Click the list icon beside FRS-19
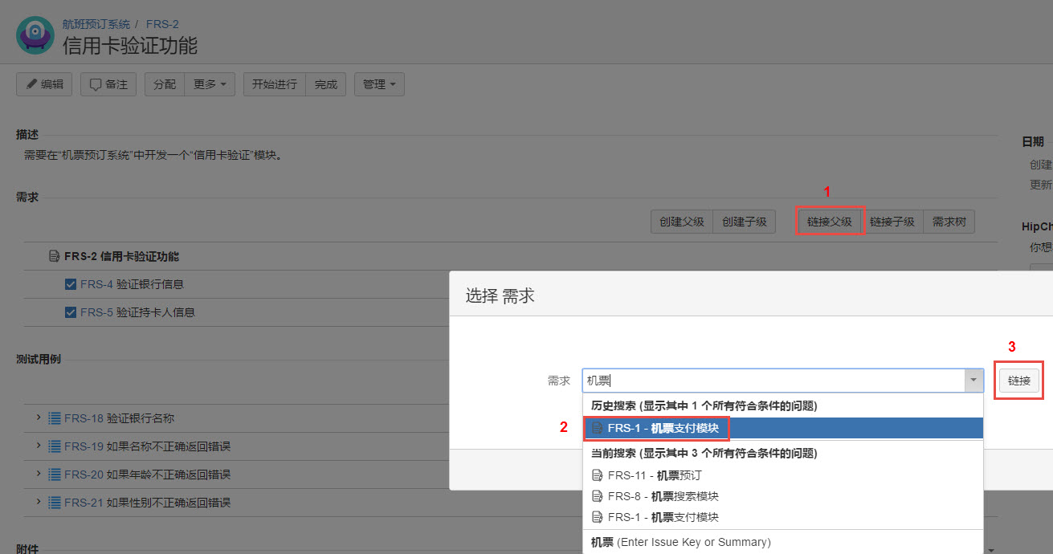This screenshot has height=554, width=1053. click(55, 446)
